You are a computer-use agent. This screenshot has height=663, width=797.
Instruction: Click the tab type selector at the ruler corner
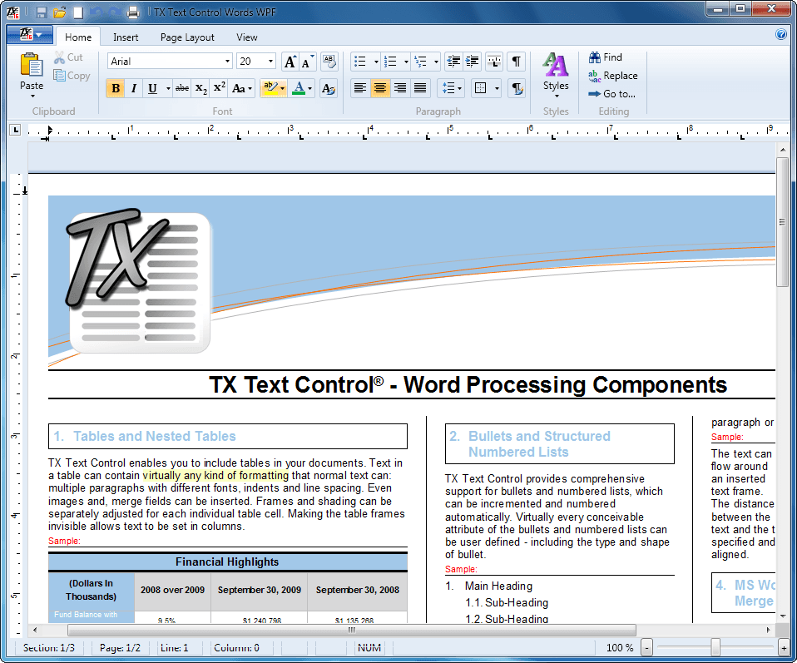[x=15, y=130]
